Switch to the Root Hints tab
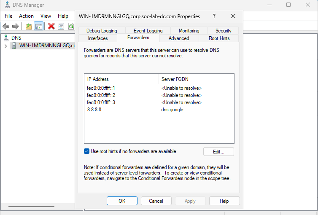 tap(219, 38)
